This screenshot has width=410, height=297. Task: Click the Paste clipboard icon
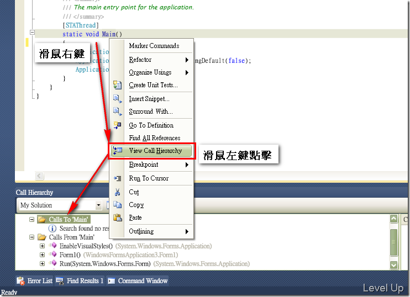tap(117, 218)
